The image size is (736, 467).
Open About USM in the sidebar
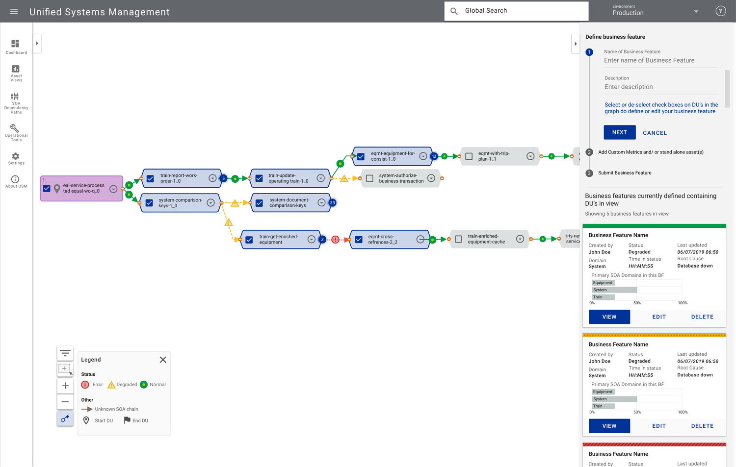16,181
